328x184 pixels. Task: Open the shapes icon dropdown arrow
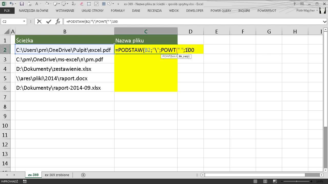(x=114, y=4)
